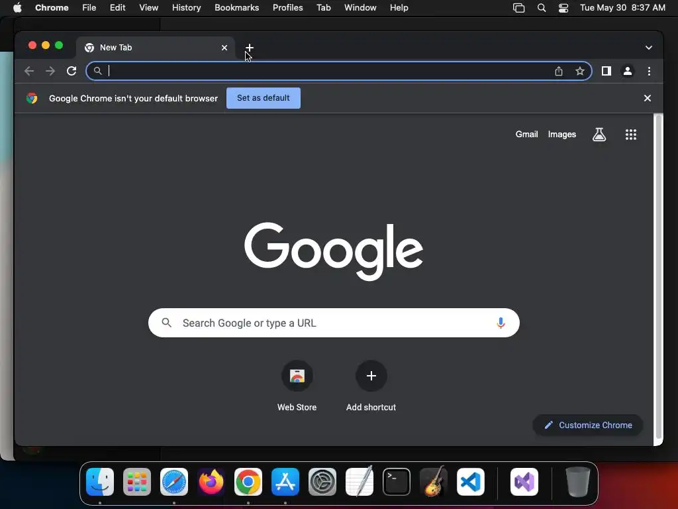Click the page scrollbar

658,277
